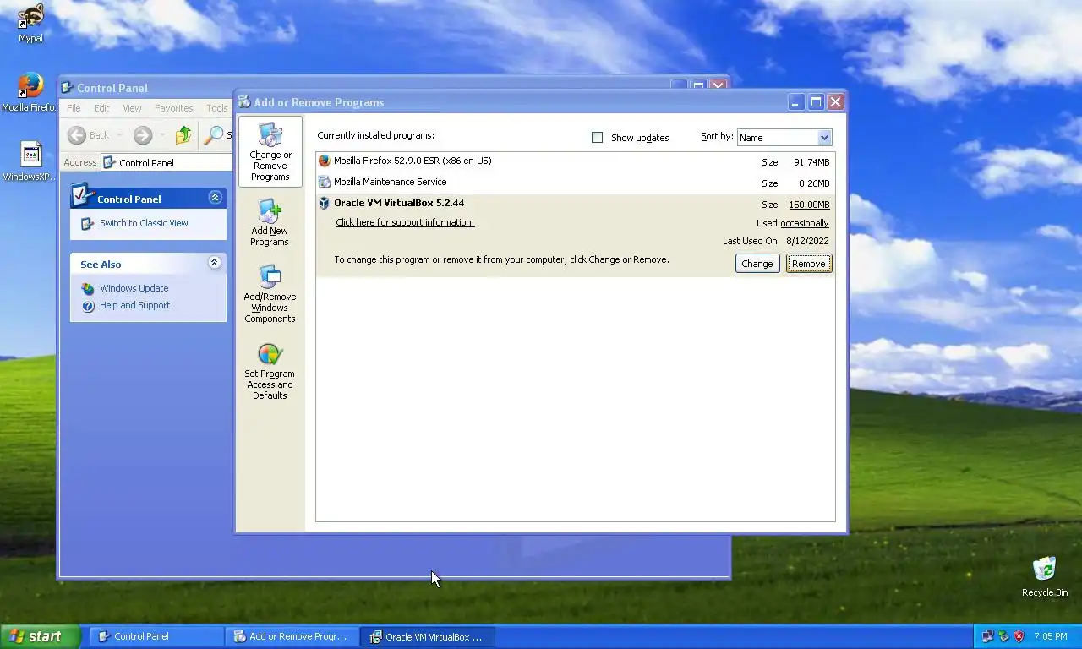The image size is (1082, 649).
Task: Click the Start button
Action: click(x=40, y=636)
